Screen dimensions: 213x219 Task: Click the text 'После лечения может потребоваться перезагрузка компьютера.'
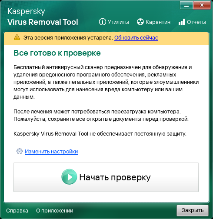click(97, 112)
